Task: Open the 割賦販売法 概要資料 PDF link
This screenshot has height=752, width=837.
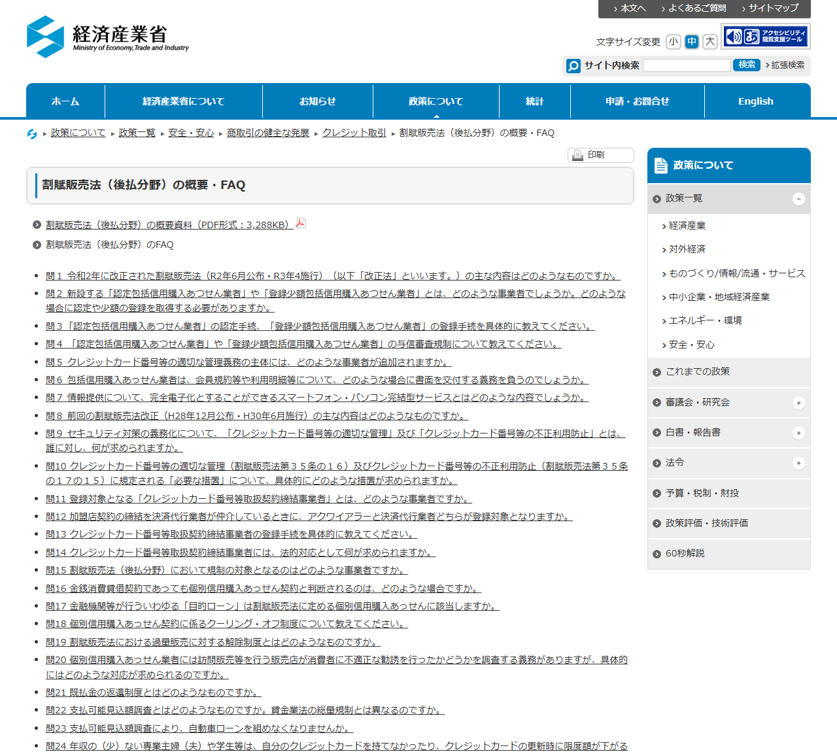Action: point(169,225)
